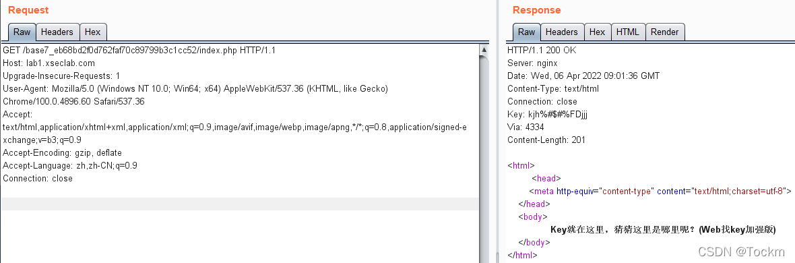Screen dimensions: 795x263
Task: Click the Upgrade-Insecure-Requests: 1 line
Action: (61, 76)
